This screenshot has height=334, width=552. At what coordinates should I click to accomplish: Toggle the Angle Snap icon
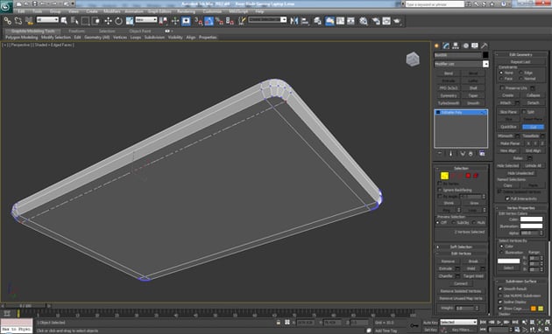pyautogui.click(x=209, y=21)
